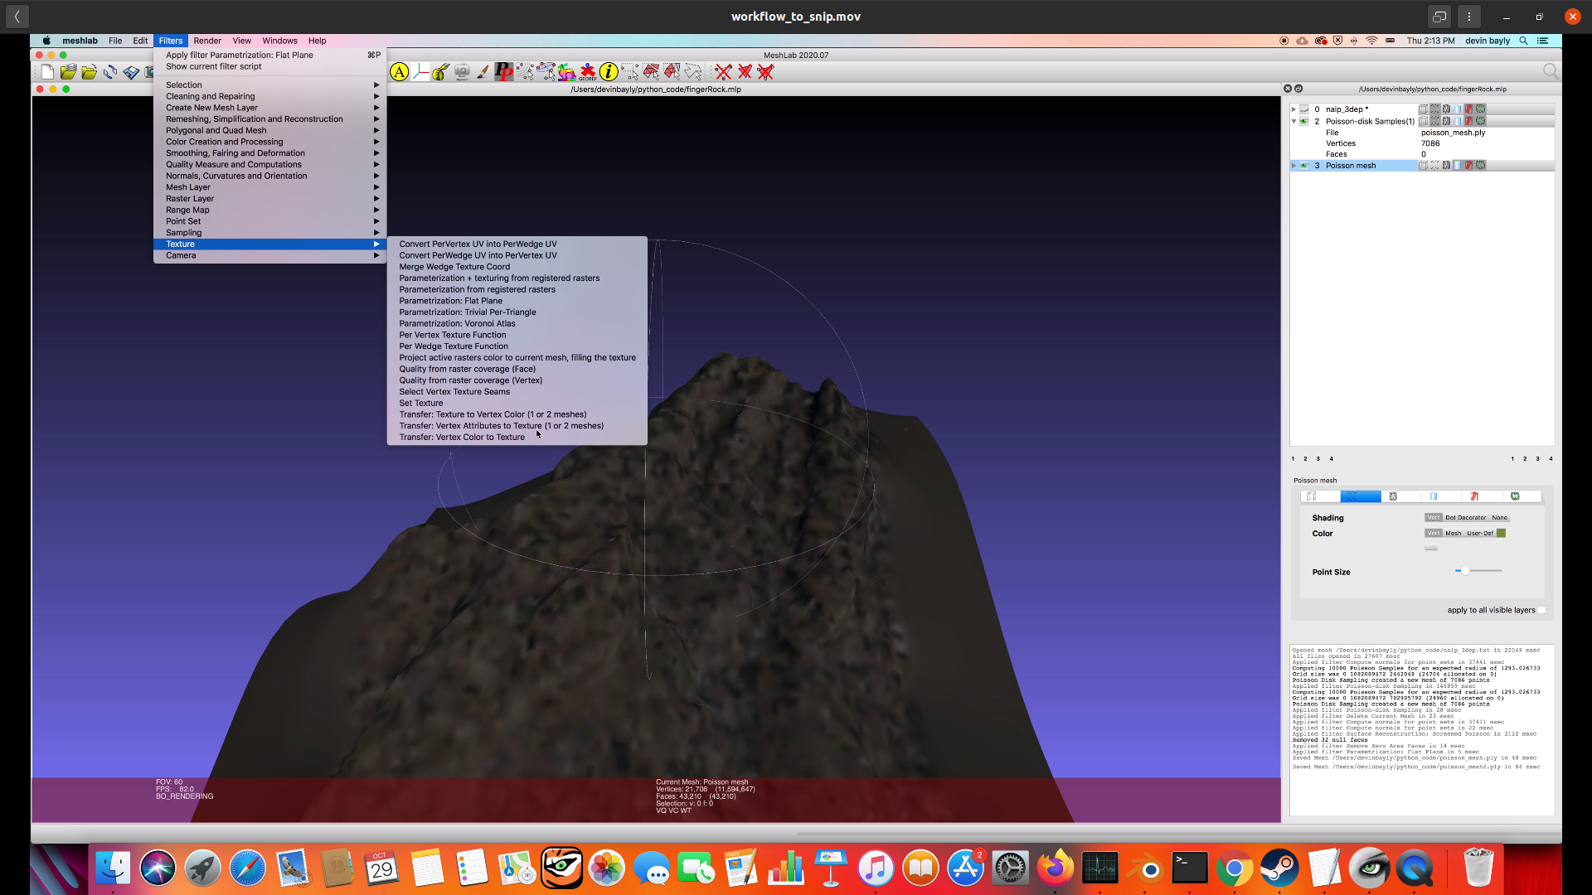This screenshot has height=895, width=1592.
Task: Check apply to all visible layers
Action: click(1541, 611)
